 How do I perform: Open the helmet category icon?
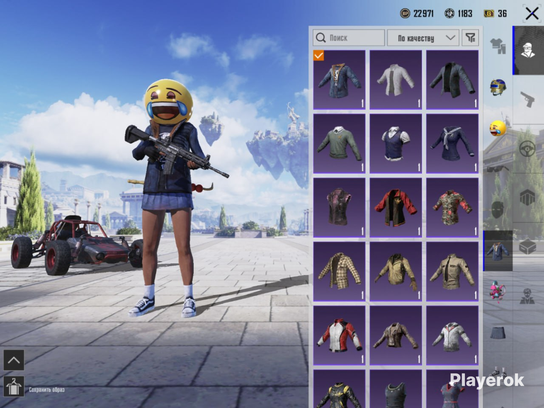click(x=498, y=87)
